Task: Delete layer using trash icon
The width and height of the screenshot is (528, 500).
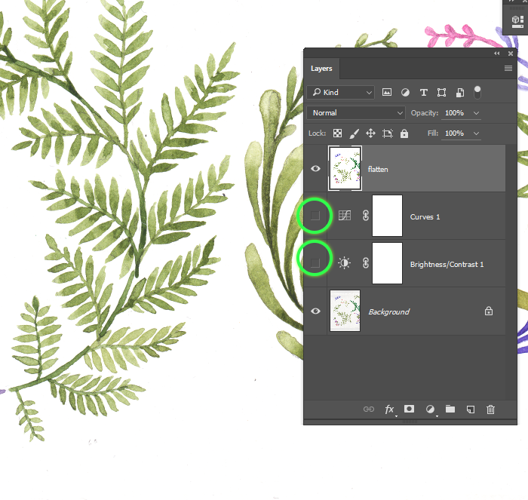Action: [x=491, y=410]
